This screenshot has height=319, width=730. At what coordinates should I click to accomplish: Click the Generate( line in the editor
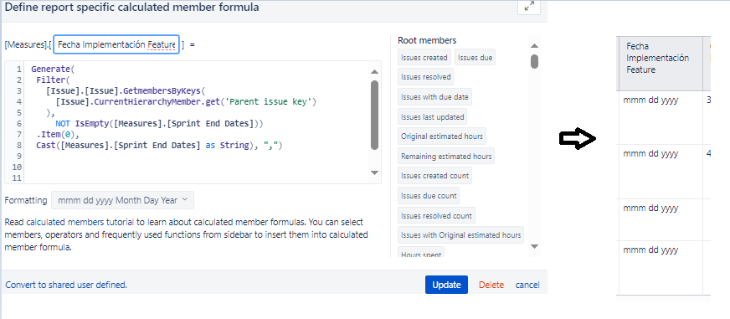[53, 69]
